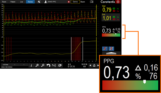Click the Demo button
The height and width of the screenshot is (93, 161).
pyautogui.click(x=75, y=2)
